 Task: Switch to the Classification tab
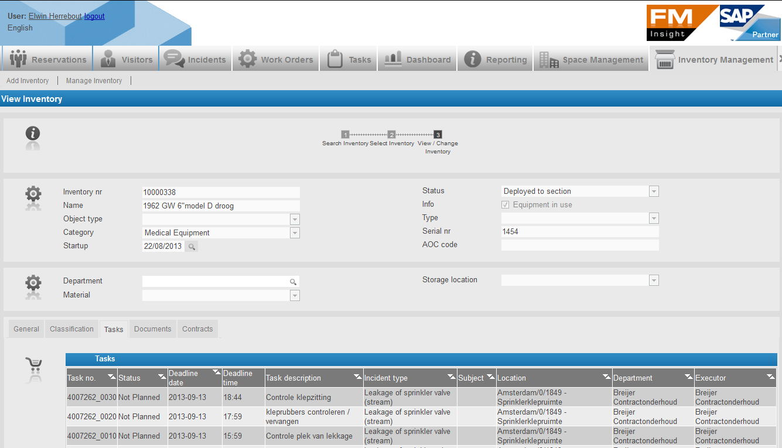pyautogui.click(x=71, y=329)
